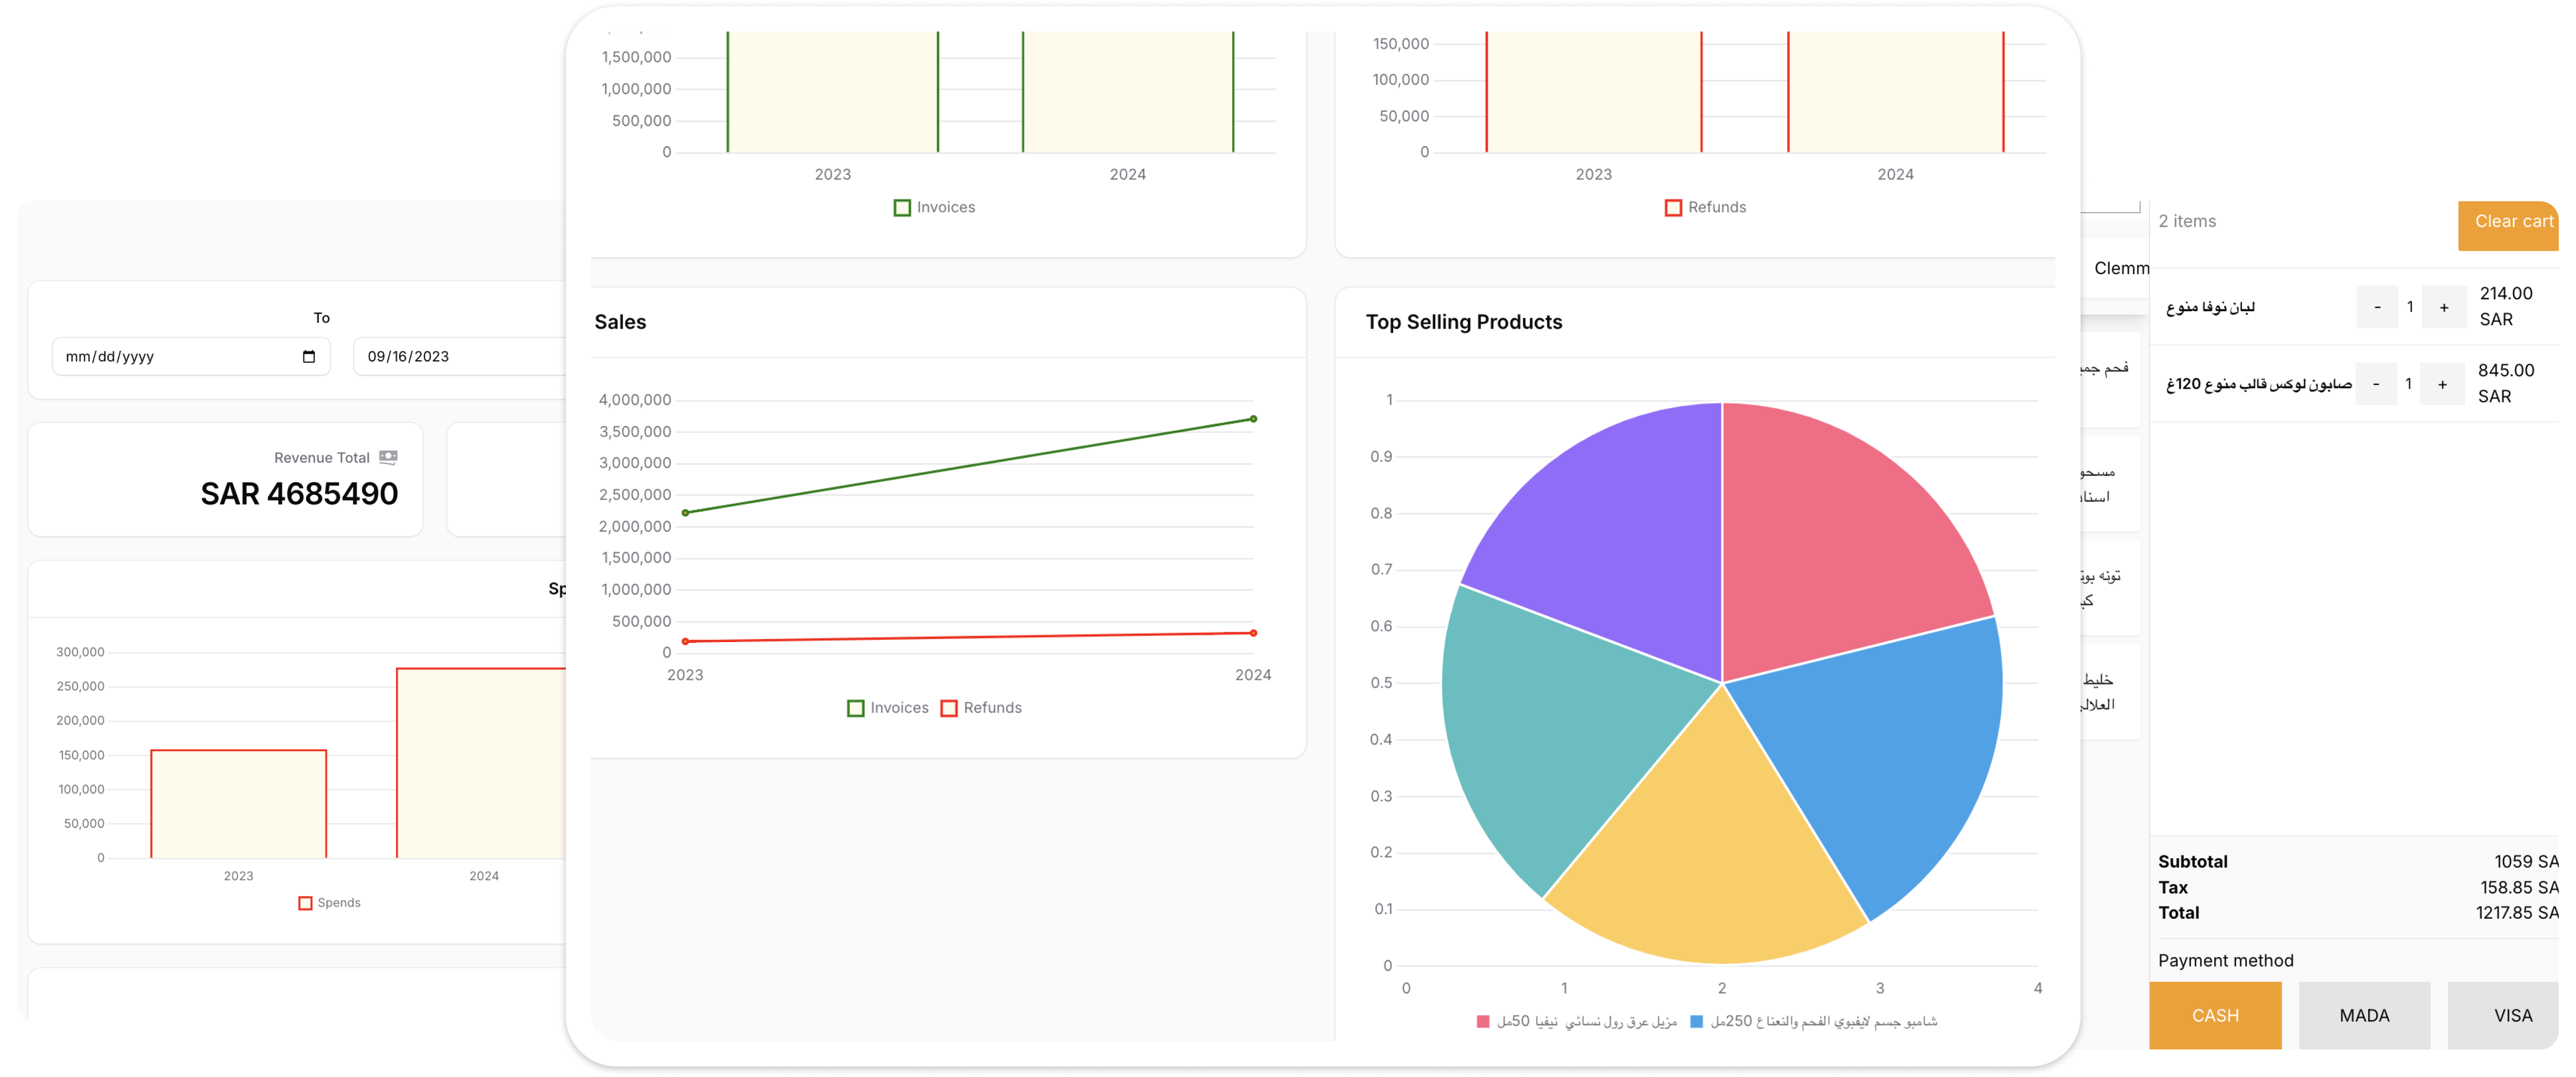Click the Sales card heading

point(620,322)
